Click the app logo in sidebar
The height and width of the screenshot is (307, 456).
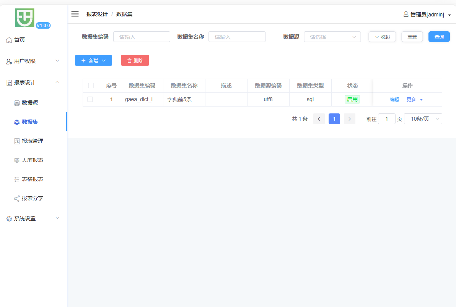tap(25, 18)
